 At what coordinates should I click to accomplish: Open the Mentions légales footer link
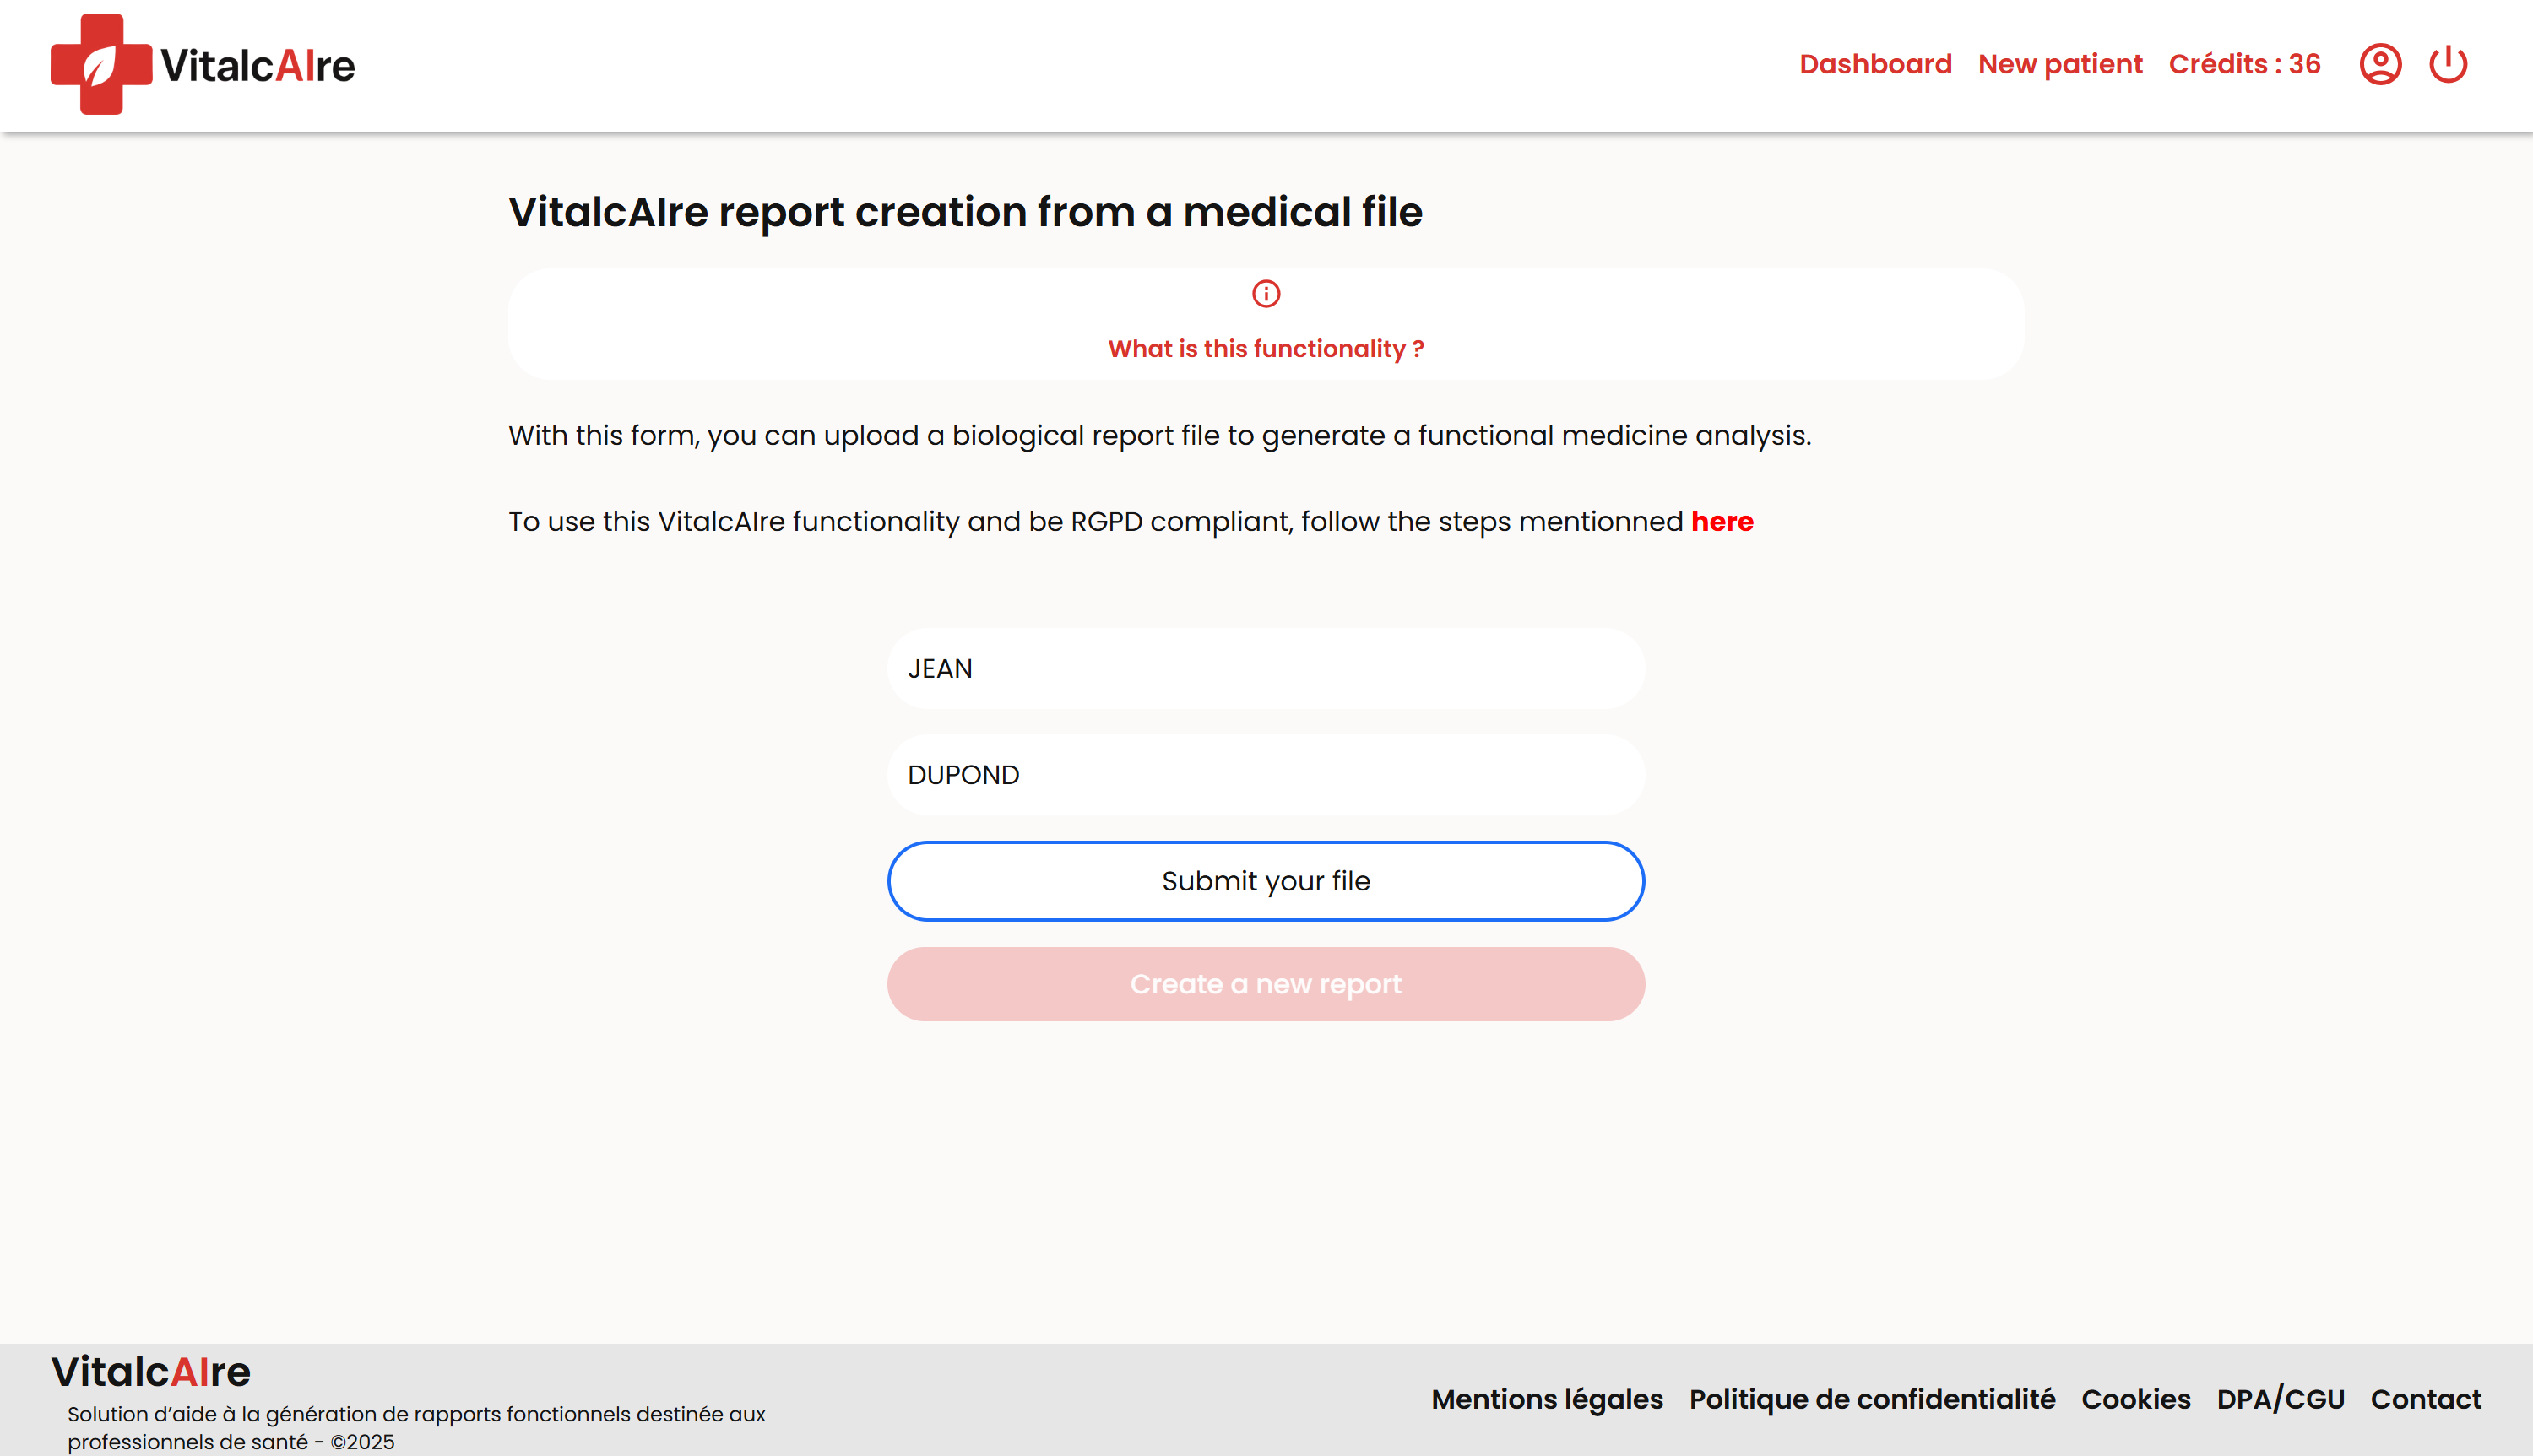(x=1546, y=1399)
